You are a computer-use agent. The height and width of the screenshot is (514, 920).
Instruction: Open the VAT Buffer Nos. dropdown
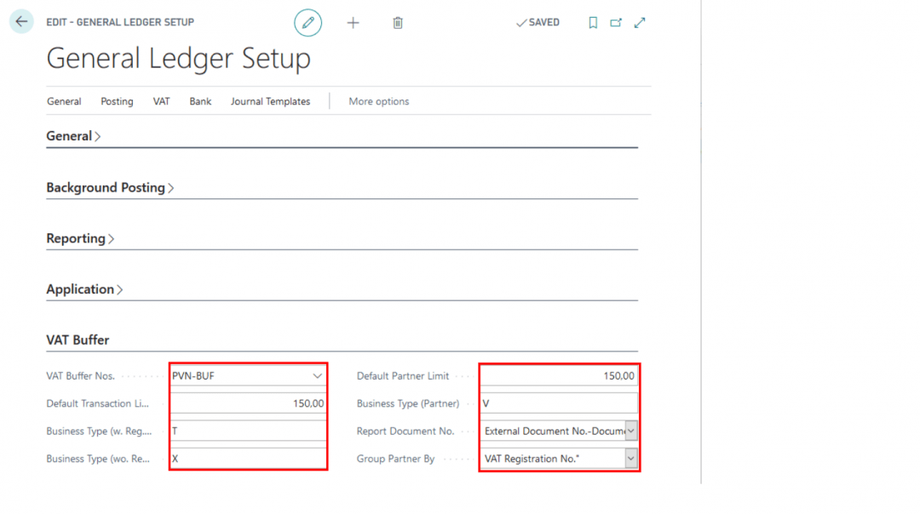pos(317,375)
